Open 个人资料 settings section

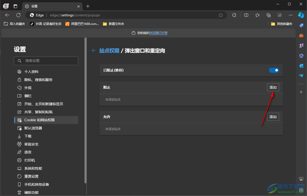[x=46, y=72]
